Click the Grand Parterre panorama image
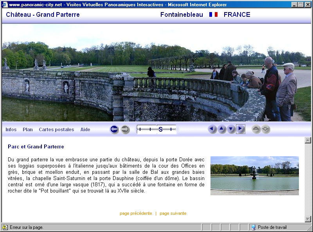This screenshot has width=313, height=232. 156,73
